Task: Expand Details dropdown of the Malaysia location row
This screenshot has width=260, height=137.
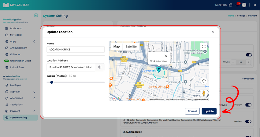Action: click(x=238, y=105)
